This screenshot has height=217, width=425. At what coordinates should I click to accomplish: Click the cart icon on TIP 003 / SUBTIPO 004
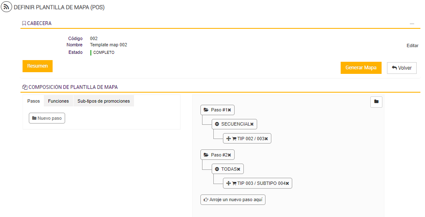tap(234, 184)
